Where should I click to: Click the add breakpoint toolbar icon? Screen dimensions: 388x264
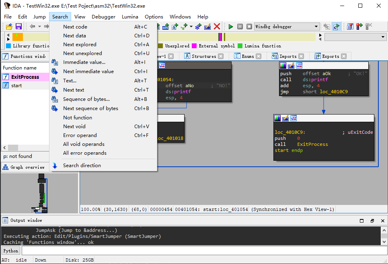pyautogui.click(x=359, y=27)
